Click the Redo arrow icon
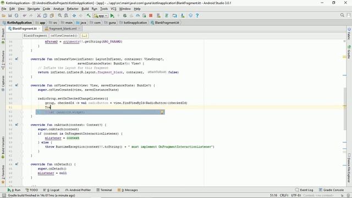352x198 pixels. 31,15
